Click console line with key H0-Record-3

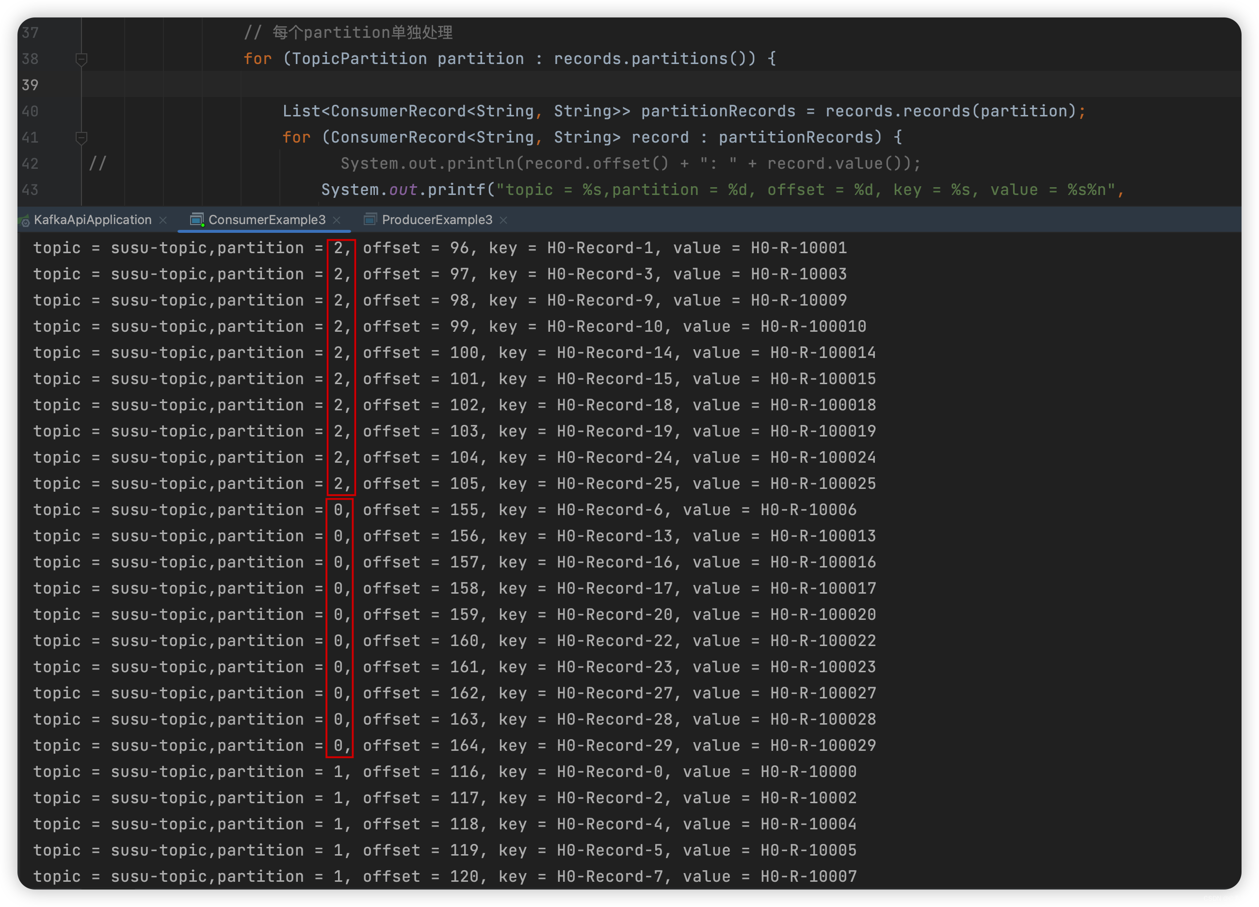click(440, 274)
